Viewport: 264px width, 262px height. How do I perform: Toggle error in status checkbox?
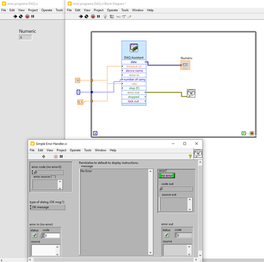click(34, 235)
